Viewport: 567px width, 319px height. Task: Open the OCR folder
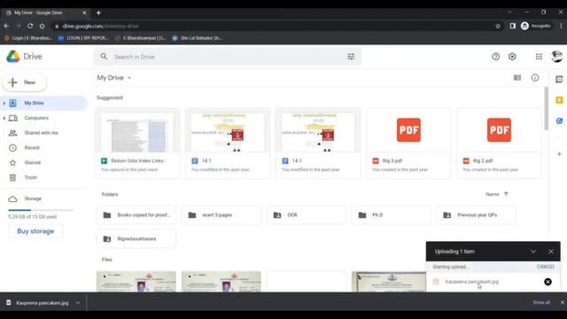coord(307,214)
